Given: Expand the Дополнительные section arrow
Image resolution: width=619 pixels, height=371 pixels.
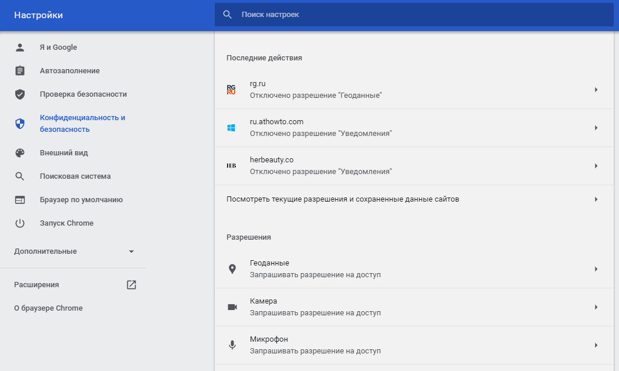Looking at the screenshot, I should (131, 251).
